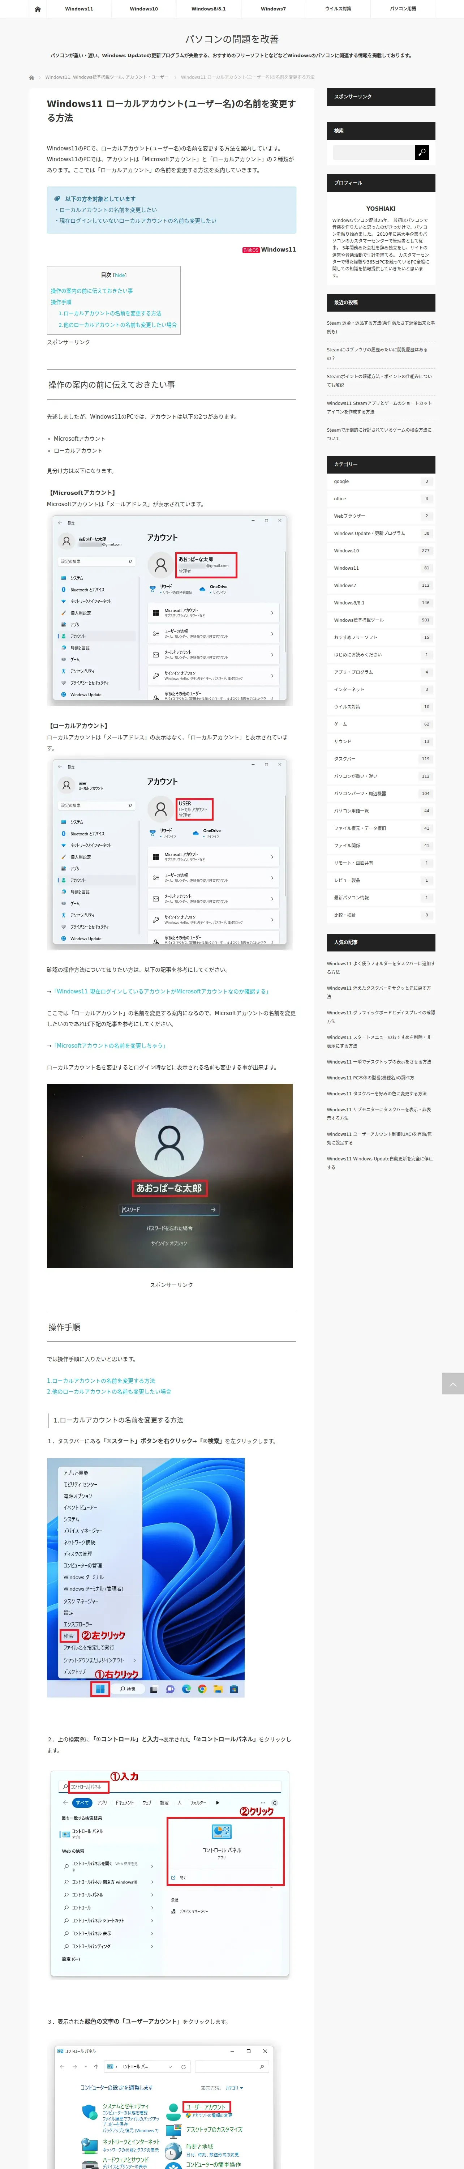Open popular article よく使うフォルダーをタスクバーに追加
The width and height of the screenshot is (464, 2169).
coord(381,967)
